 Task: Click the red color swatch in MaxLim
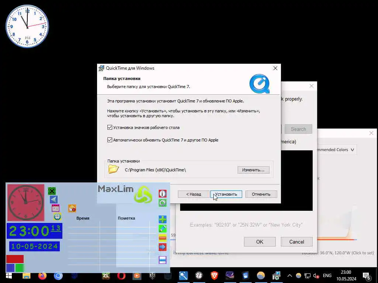15,259
